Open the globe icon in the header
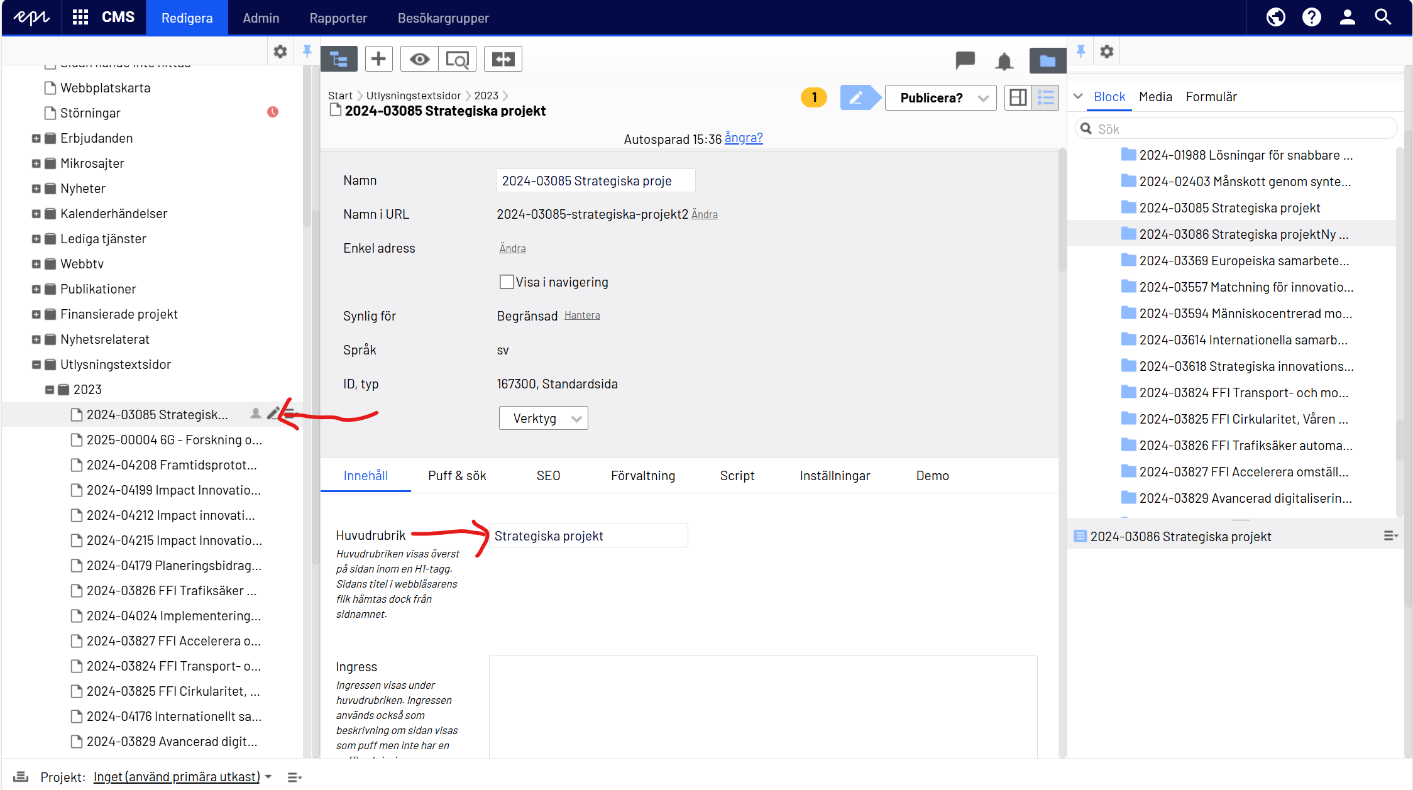Screen dimensions: 1413x790 pyautogui.click(x=1275, y=17)
